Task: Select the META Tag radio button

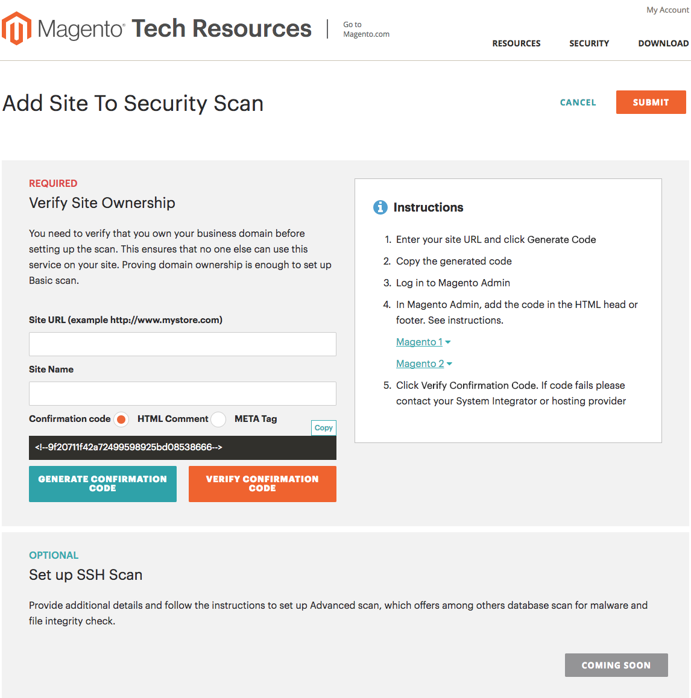Action: [218, 420]
